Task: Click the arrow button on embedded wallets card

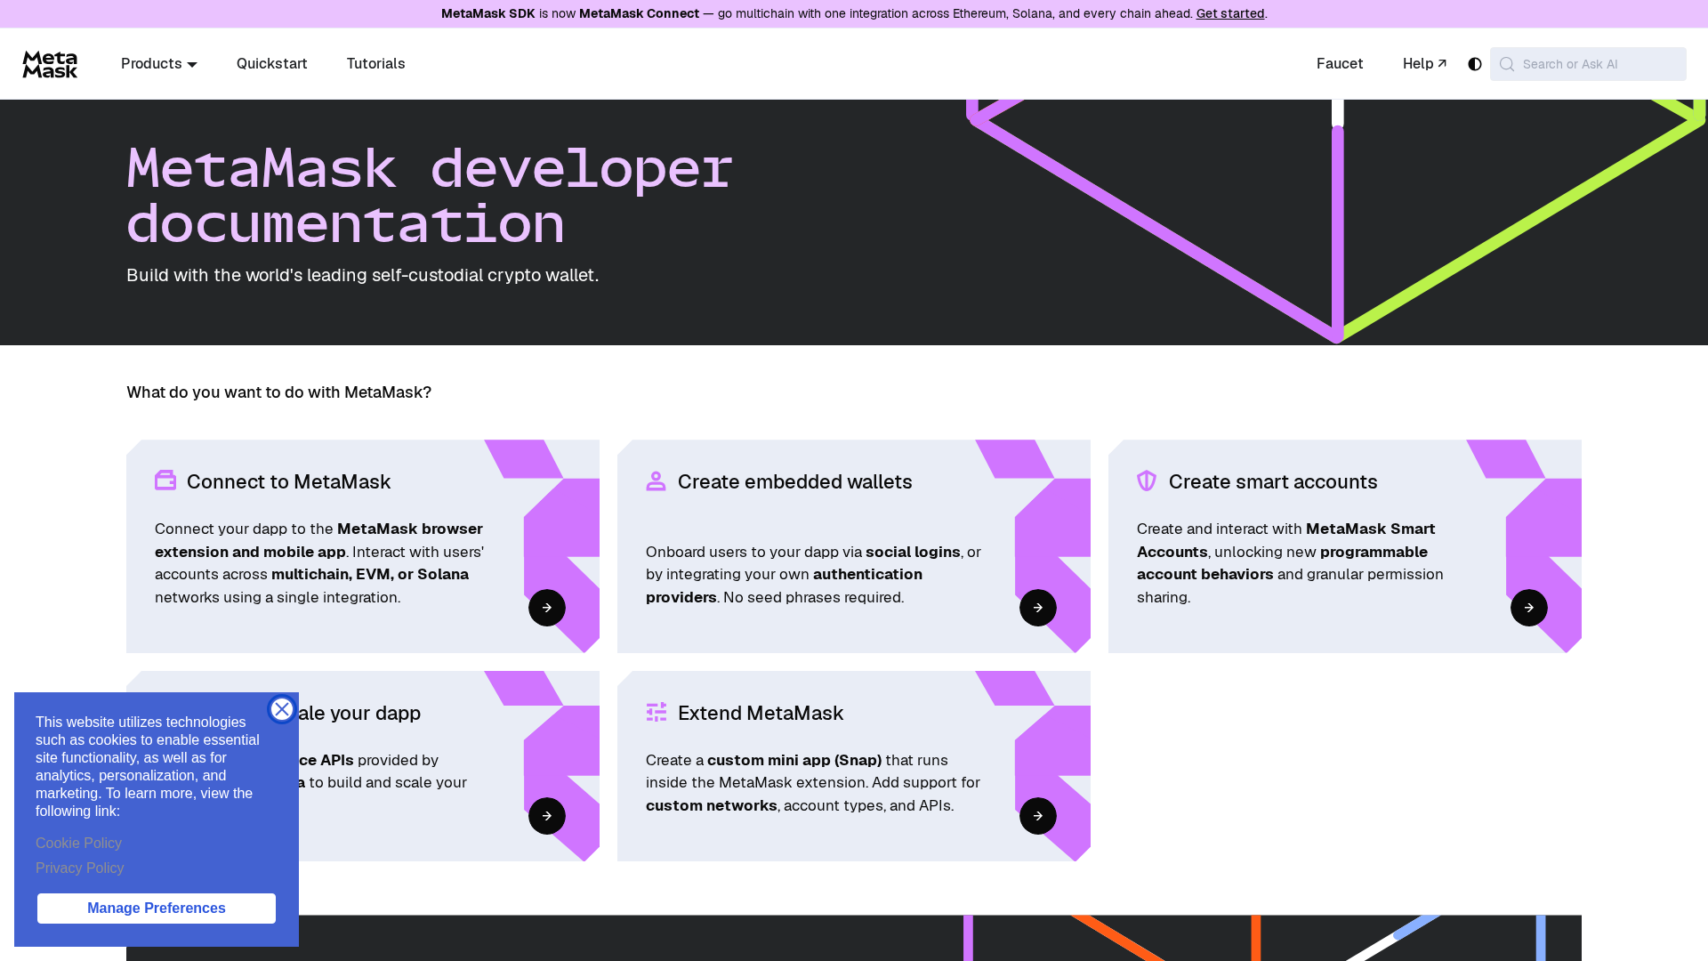Action: tap(1038, 608)
